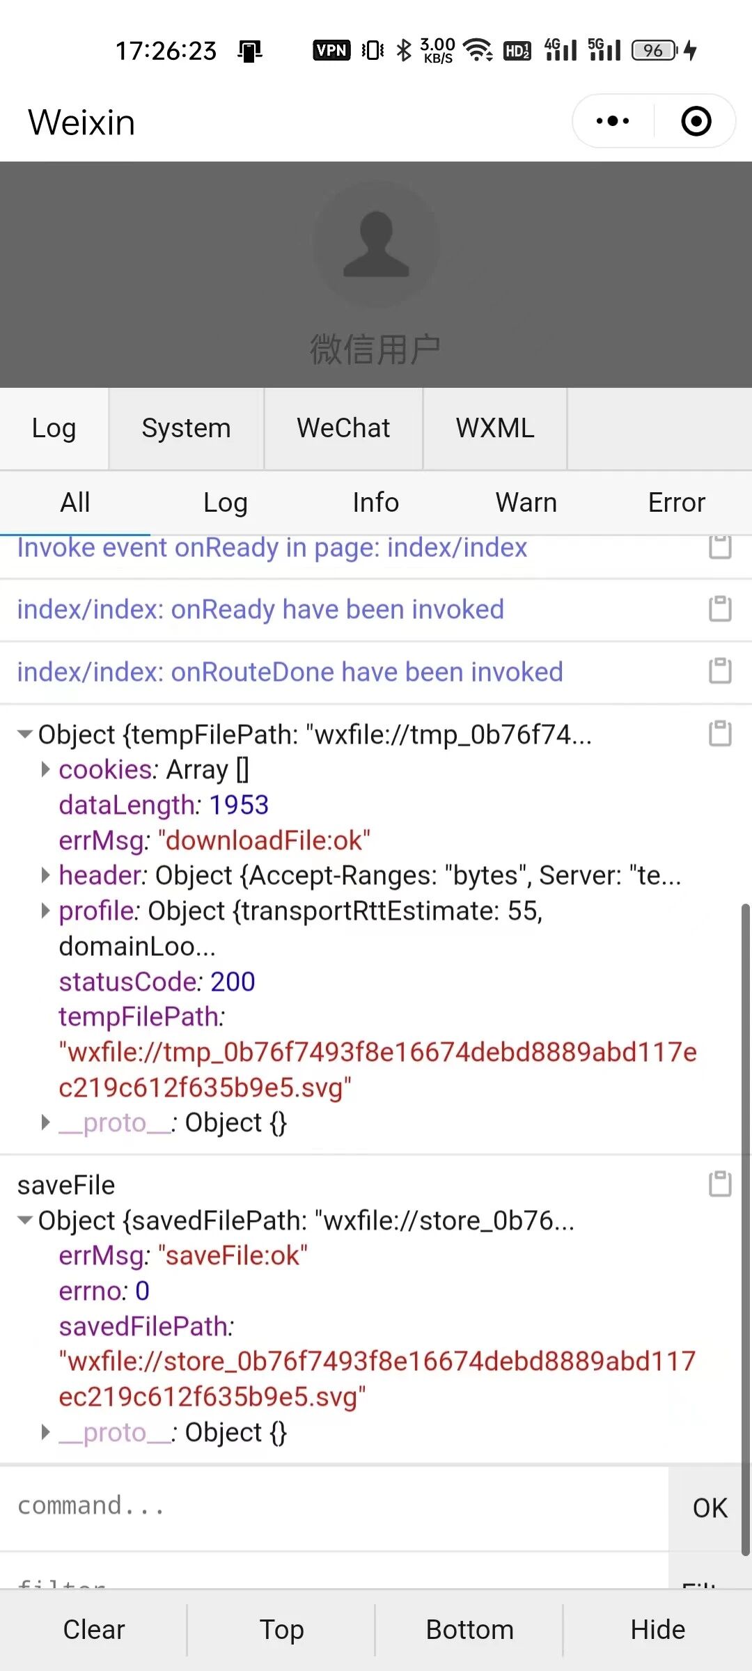Viewport: 752px width, 1671px height.
Task: Switch to the top-level Log panel tab
Action: pyautogui.click(x=54, y=428)
